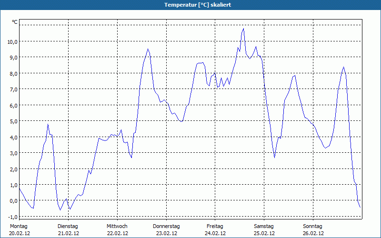Select the date 22.02.12

click(x=118, y=233)
